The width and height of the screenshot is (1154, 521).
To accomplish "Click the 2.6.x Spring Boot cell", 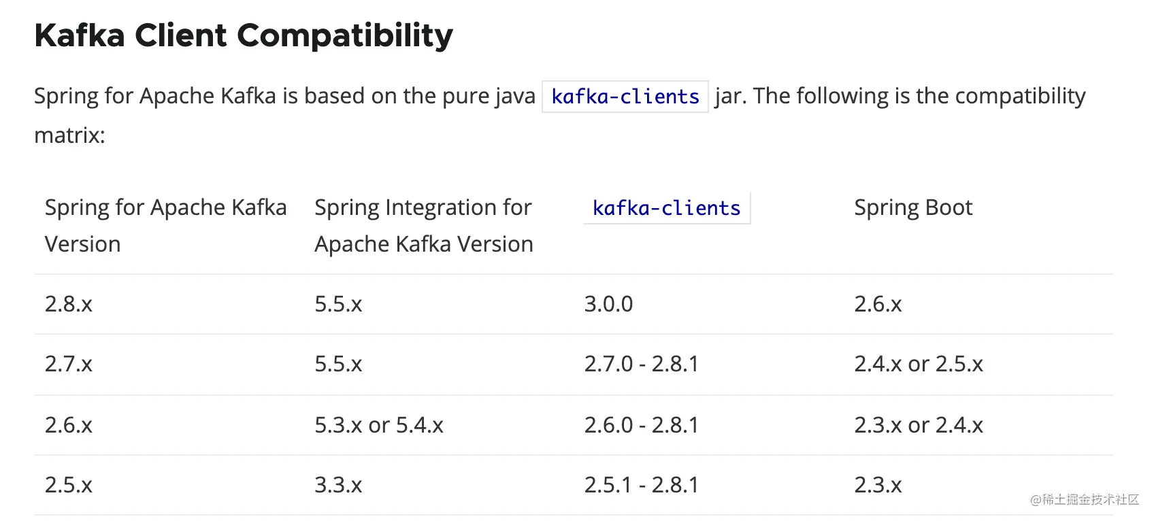I will (878, 304).
